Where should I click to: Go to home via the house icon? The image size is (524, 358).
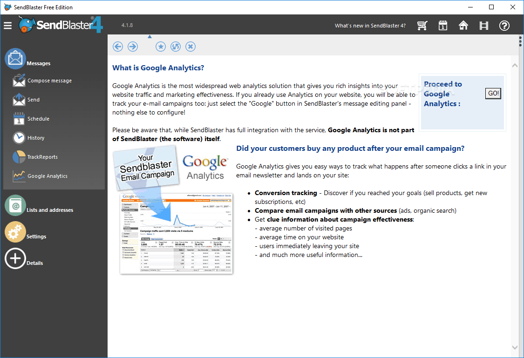(463, 26)
